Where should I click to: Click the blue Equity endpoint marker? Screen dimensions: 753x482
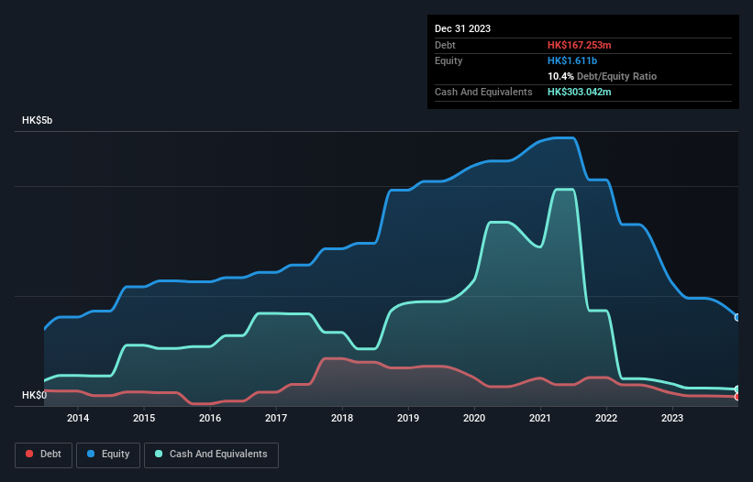pyautogui.click(x=737, y=317)
